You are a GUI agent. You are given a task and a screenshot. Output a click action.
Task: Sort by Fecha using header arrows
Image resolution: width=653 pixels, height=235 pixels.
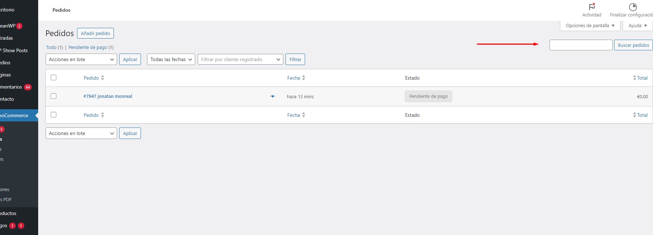point(304,78)
